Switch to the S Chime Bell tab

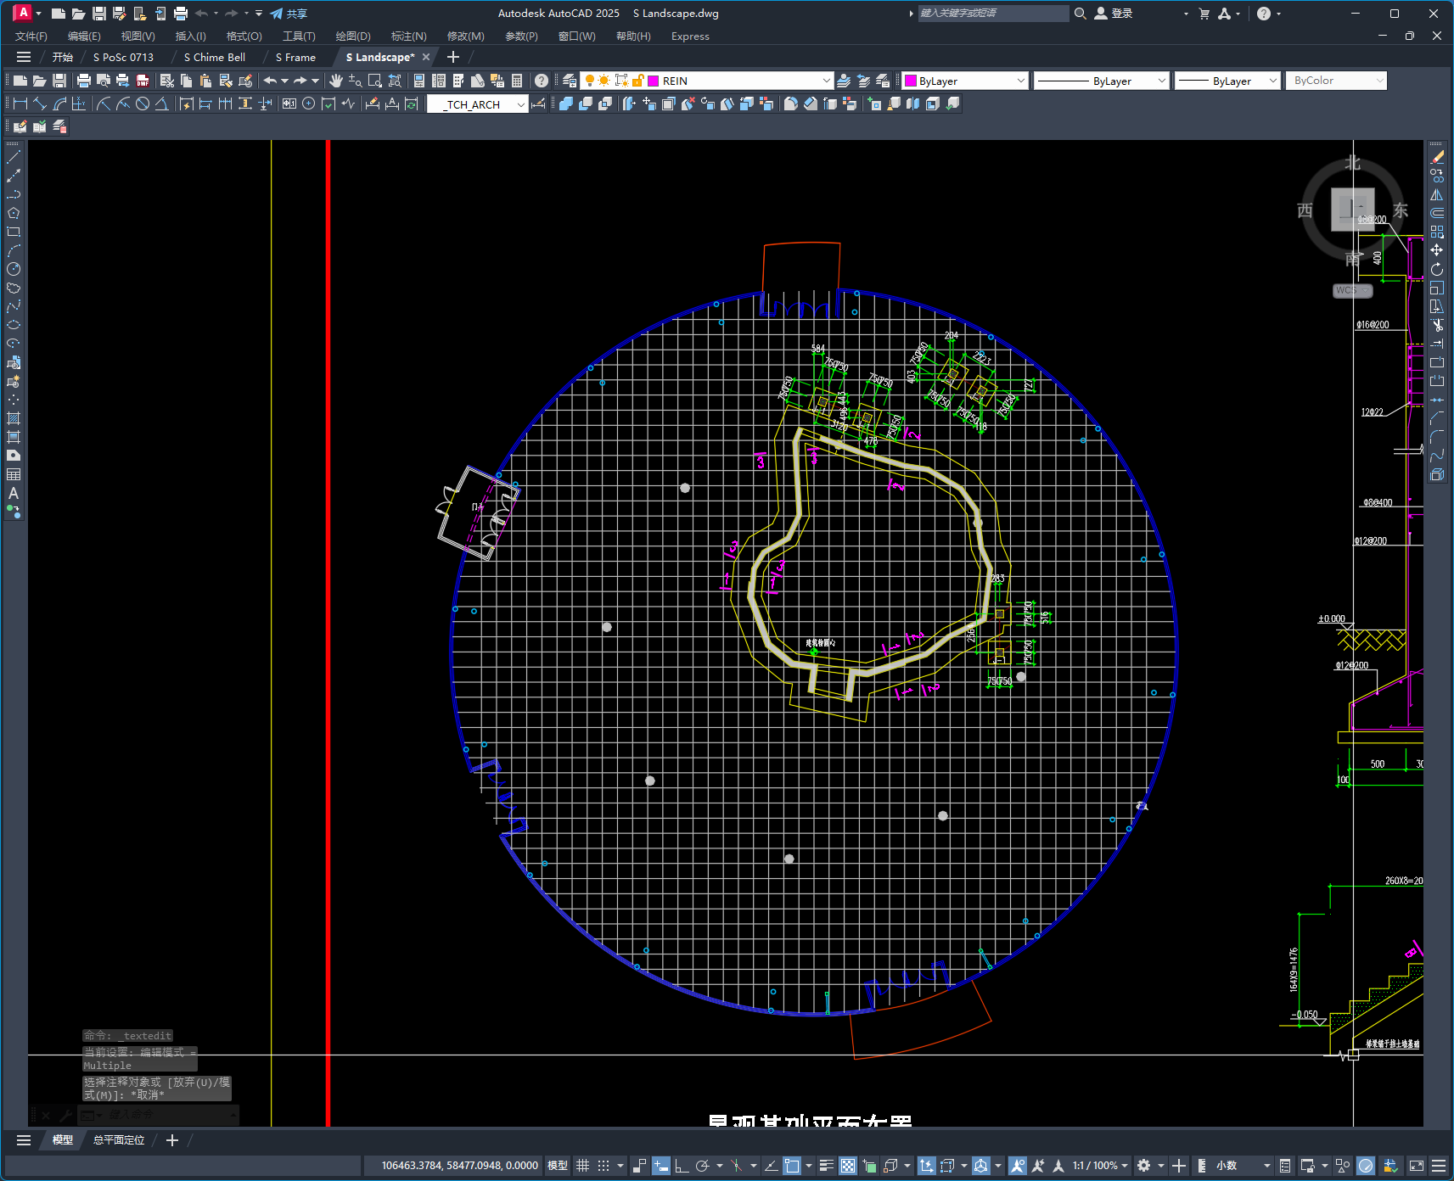click(x=215, y=57)
